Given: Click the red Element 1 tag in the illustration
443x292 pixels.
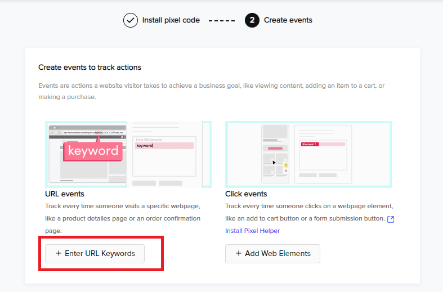Looking at the screenshot, I should pos(310,144).
